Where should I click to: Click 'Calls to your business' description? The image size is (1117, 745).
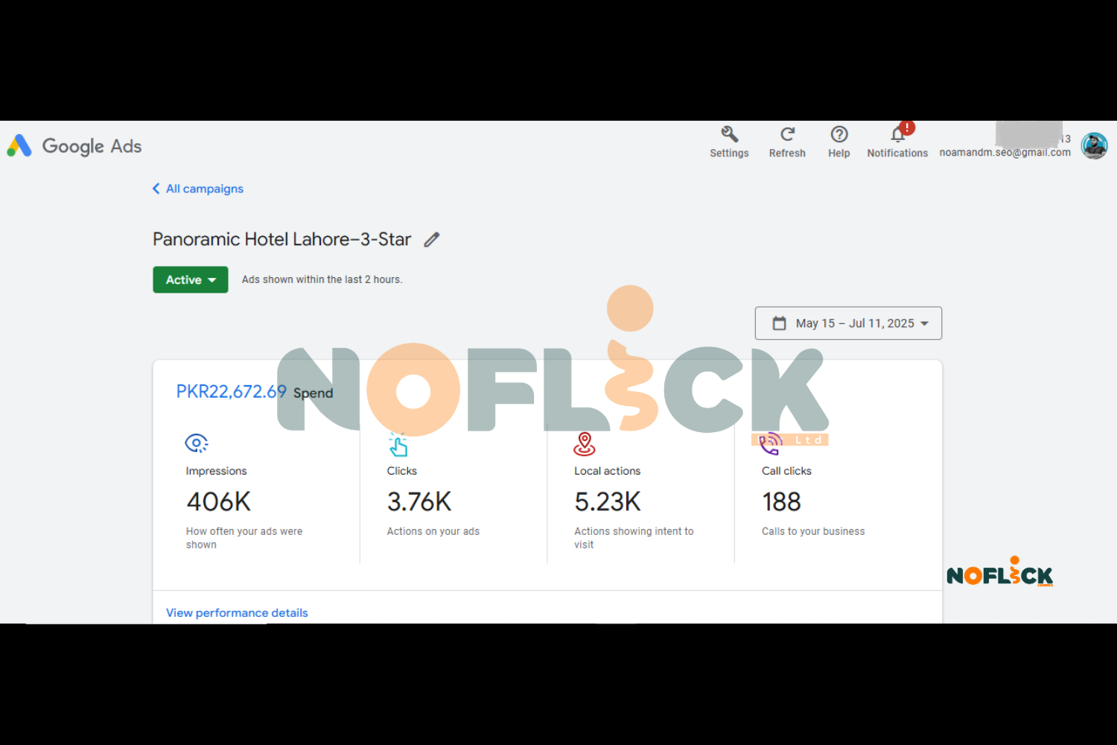[813, 531]
